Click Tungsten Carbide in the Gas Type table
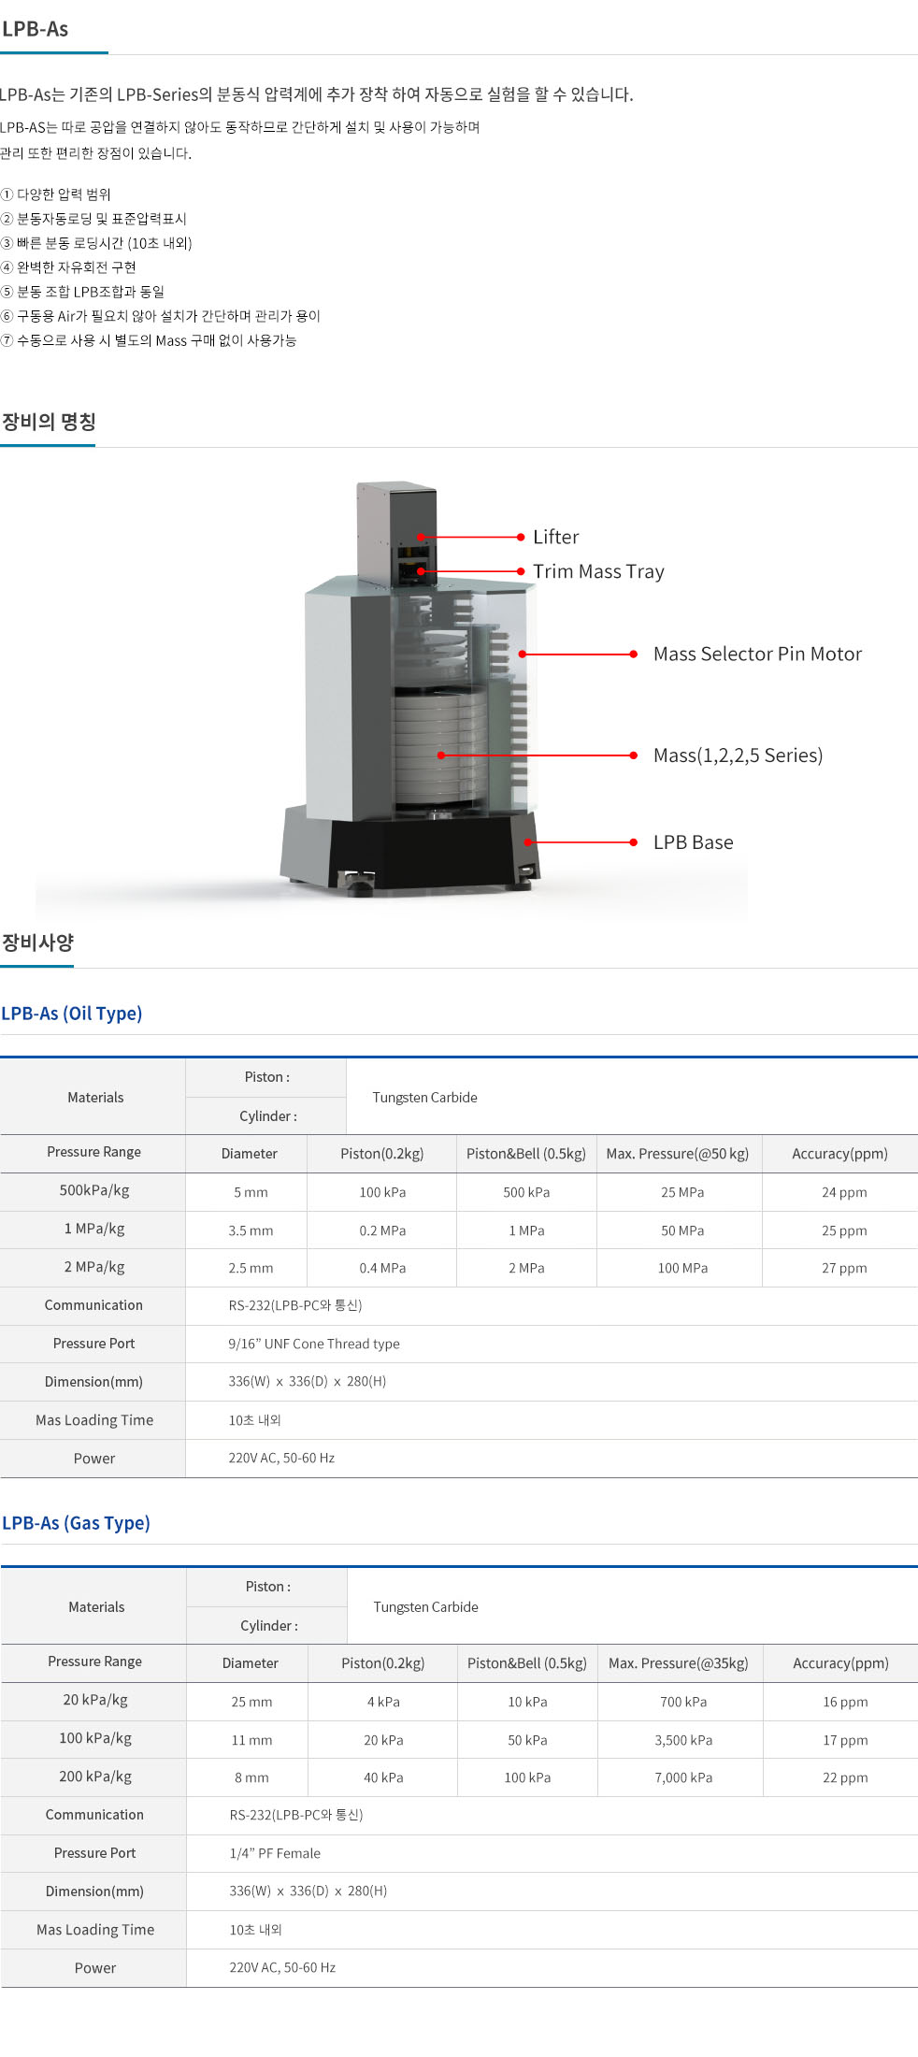Image resolution: width=918 pixels, height=2057 pixels. [x=425, y=1607]
